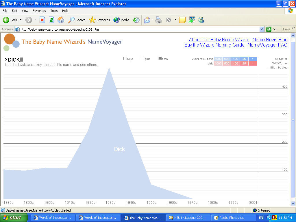Click the 1930s decade axis label
Image resolution: width=296 pixels, height=222 pixels.
click(x=110, y=203)
